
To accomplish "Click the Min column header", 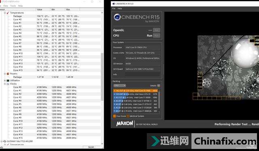I will (57, 9).
